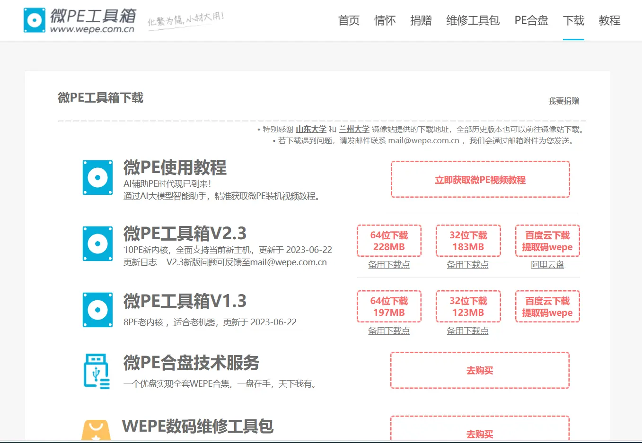Click 备用下载点 under the 197MB button
The width and height of the screenshot is (642, 443).
[x=389, y=331]
